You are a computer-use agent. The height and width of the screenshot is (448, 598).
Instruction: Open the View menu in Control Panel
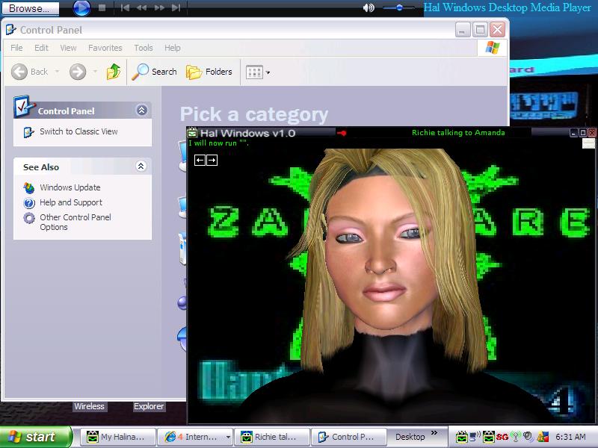pos(68,48)
